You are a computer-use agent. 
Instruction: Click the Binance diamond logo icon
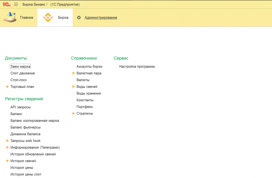48,18
